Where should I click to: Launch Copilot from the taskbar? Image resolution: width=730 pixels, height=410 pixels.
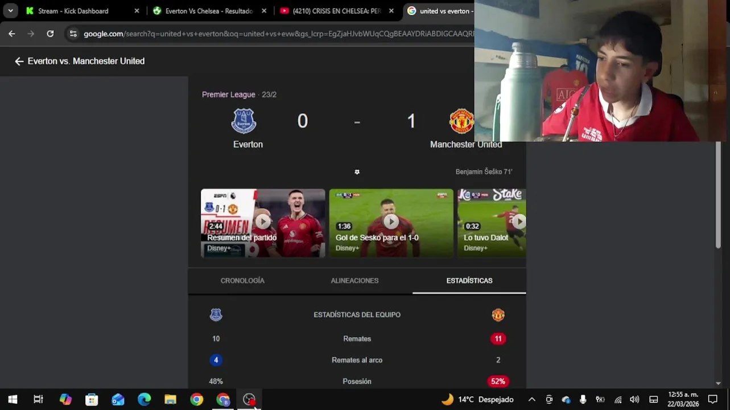coord(65,400)
